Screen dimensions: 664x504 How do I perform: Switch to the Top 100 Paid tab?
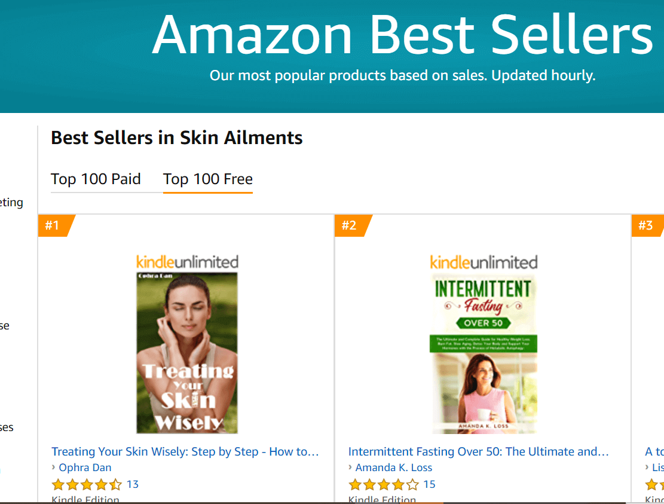pyautogui.click(x=96, y=179)
